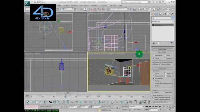Select the Merge operation radio button

pos(154,81)
